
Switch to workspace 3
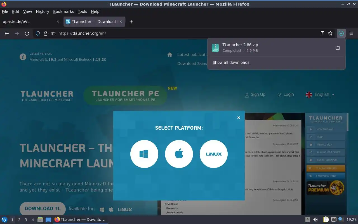point(26,220)
